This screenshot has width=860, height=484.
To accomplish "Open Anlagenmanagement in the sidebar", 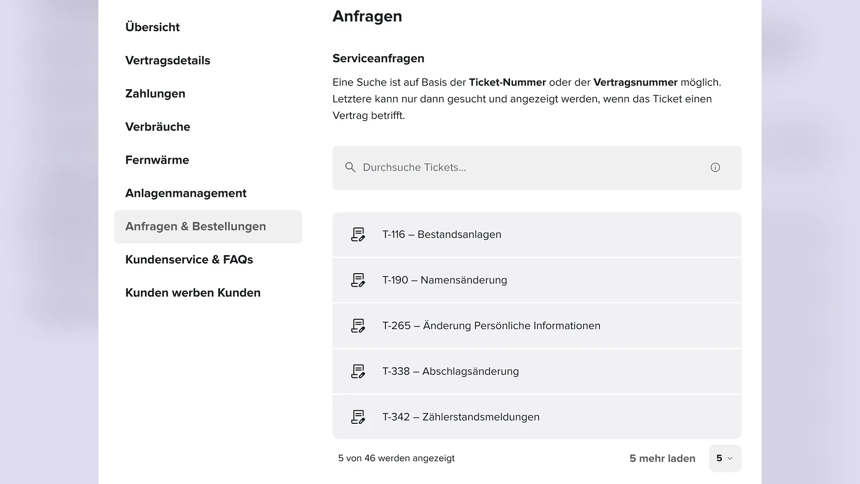I will click(x=186, y=193).
